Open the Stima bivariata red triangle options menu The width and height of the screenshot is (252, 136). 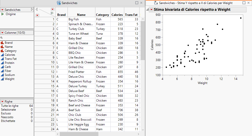(151, 10)
